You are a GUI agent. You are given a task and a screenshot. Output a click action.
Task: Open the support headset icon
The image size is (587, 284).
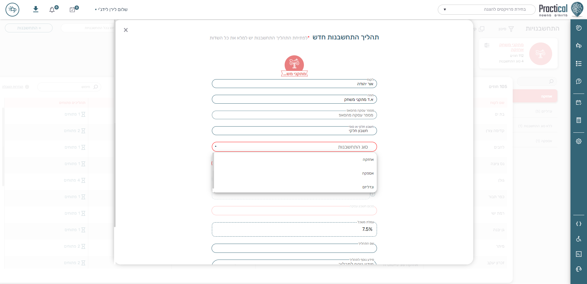pyautogui.click(x=579, y=269)
